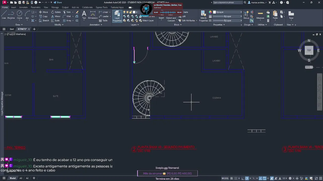Activate the Array command

[67, 21]
